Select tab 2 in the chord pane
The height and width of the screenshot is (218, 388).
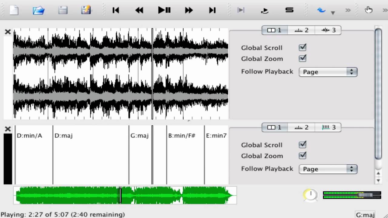301,127
